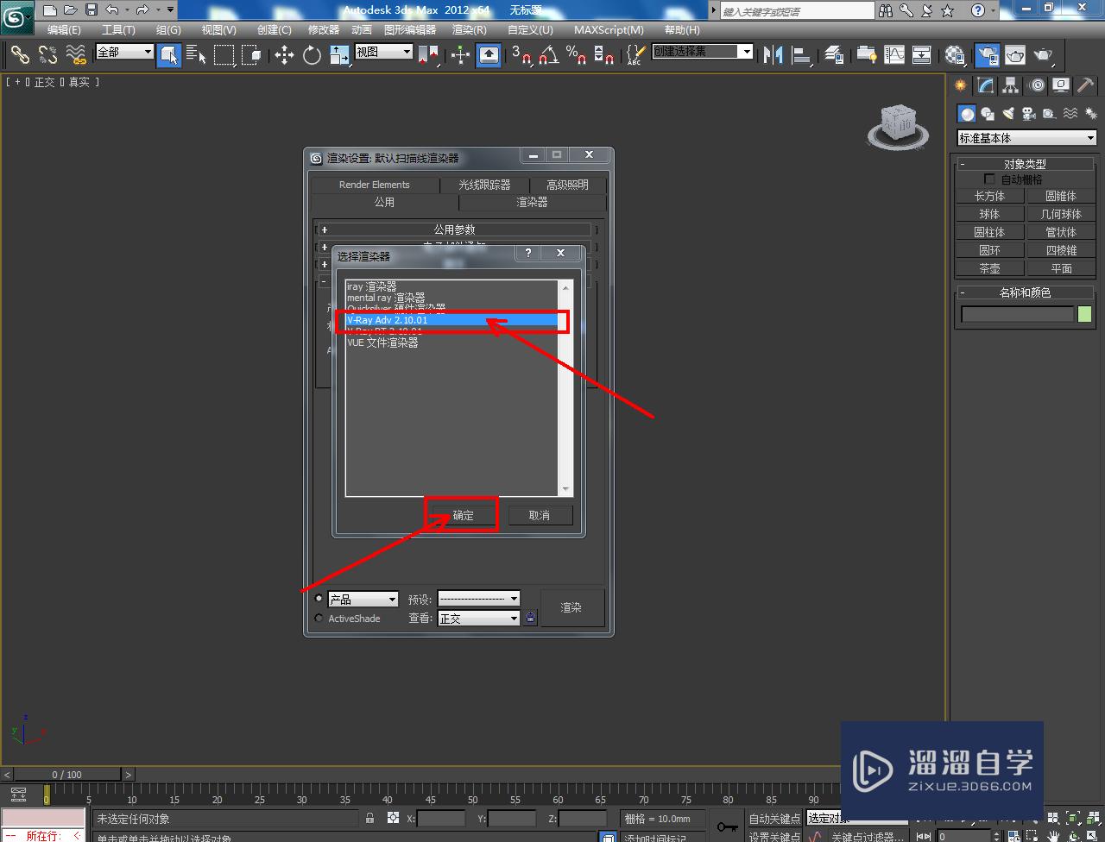Screen dimensions: 1105x842
Task: Click the Mirror tool icon
Action: [773, 55]
